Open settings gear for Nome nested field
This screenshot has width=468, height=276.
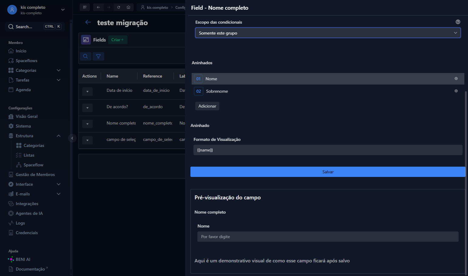tap(456, 78)
